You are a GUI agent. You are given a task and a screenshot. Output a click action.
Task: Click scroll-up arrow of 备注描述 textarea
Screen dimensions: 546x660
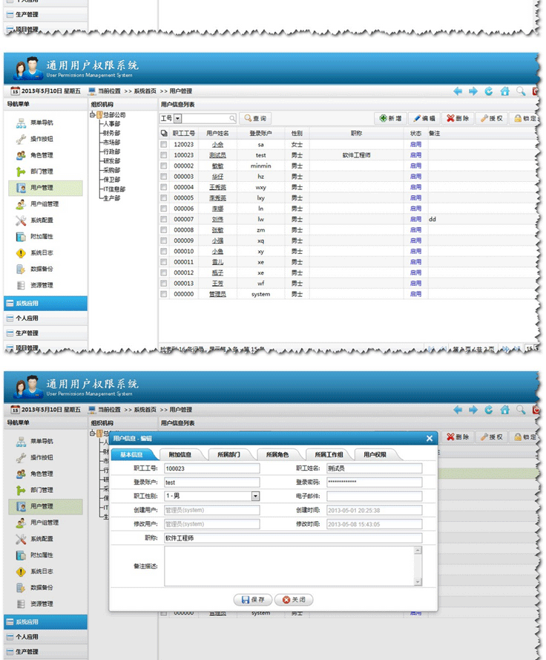(x=417, y=551)
